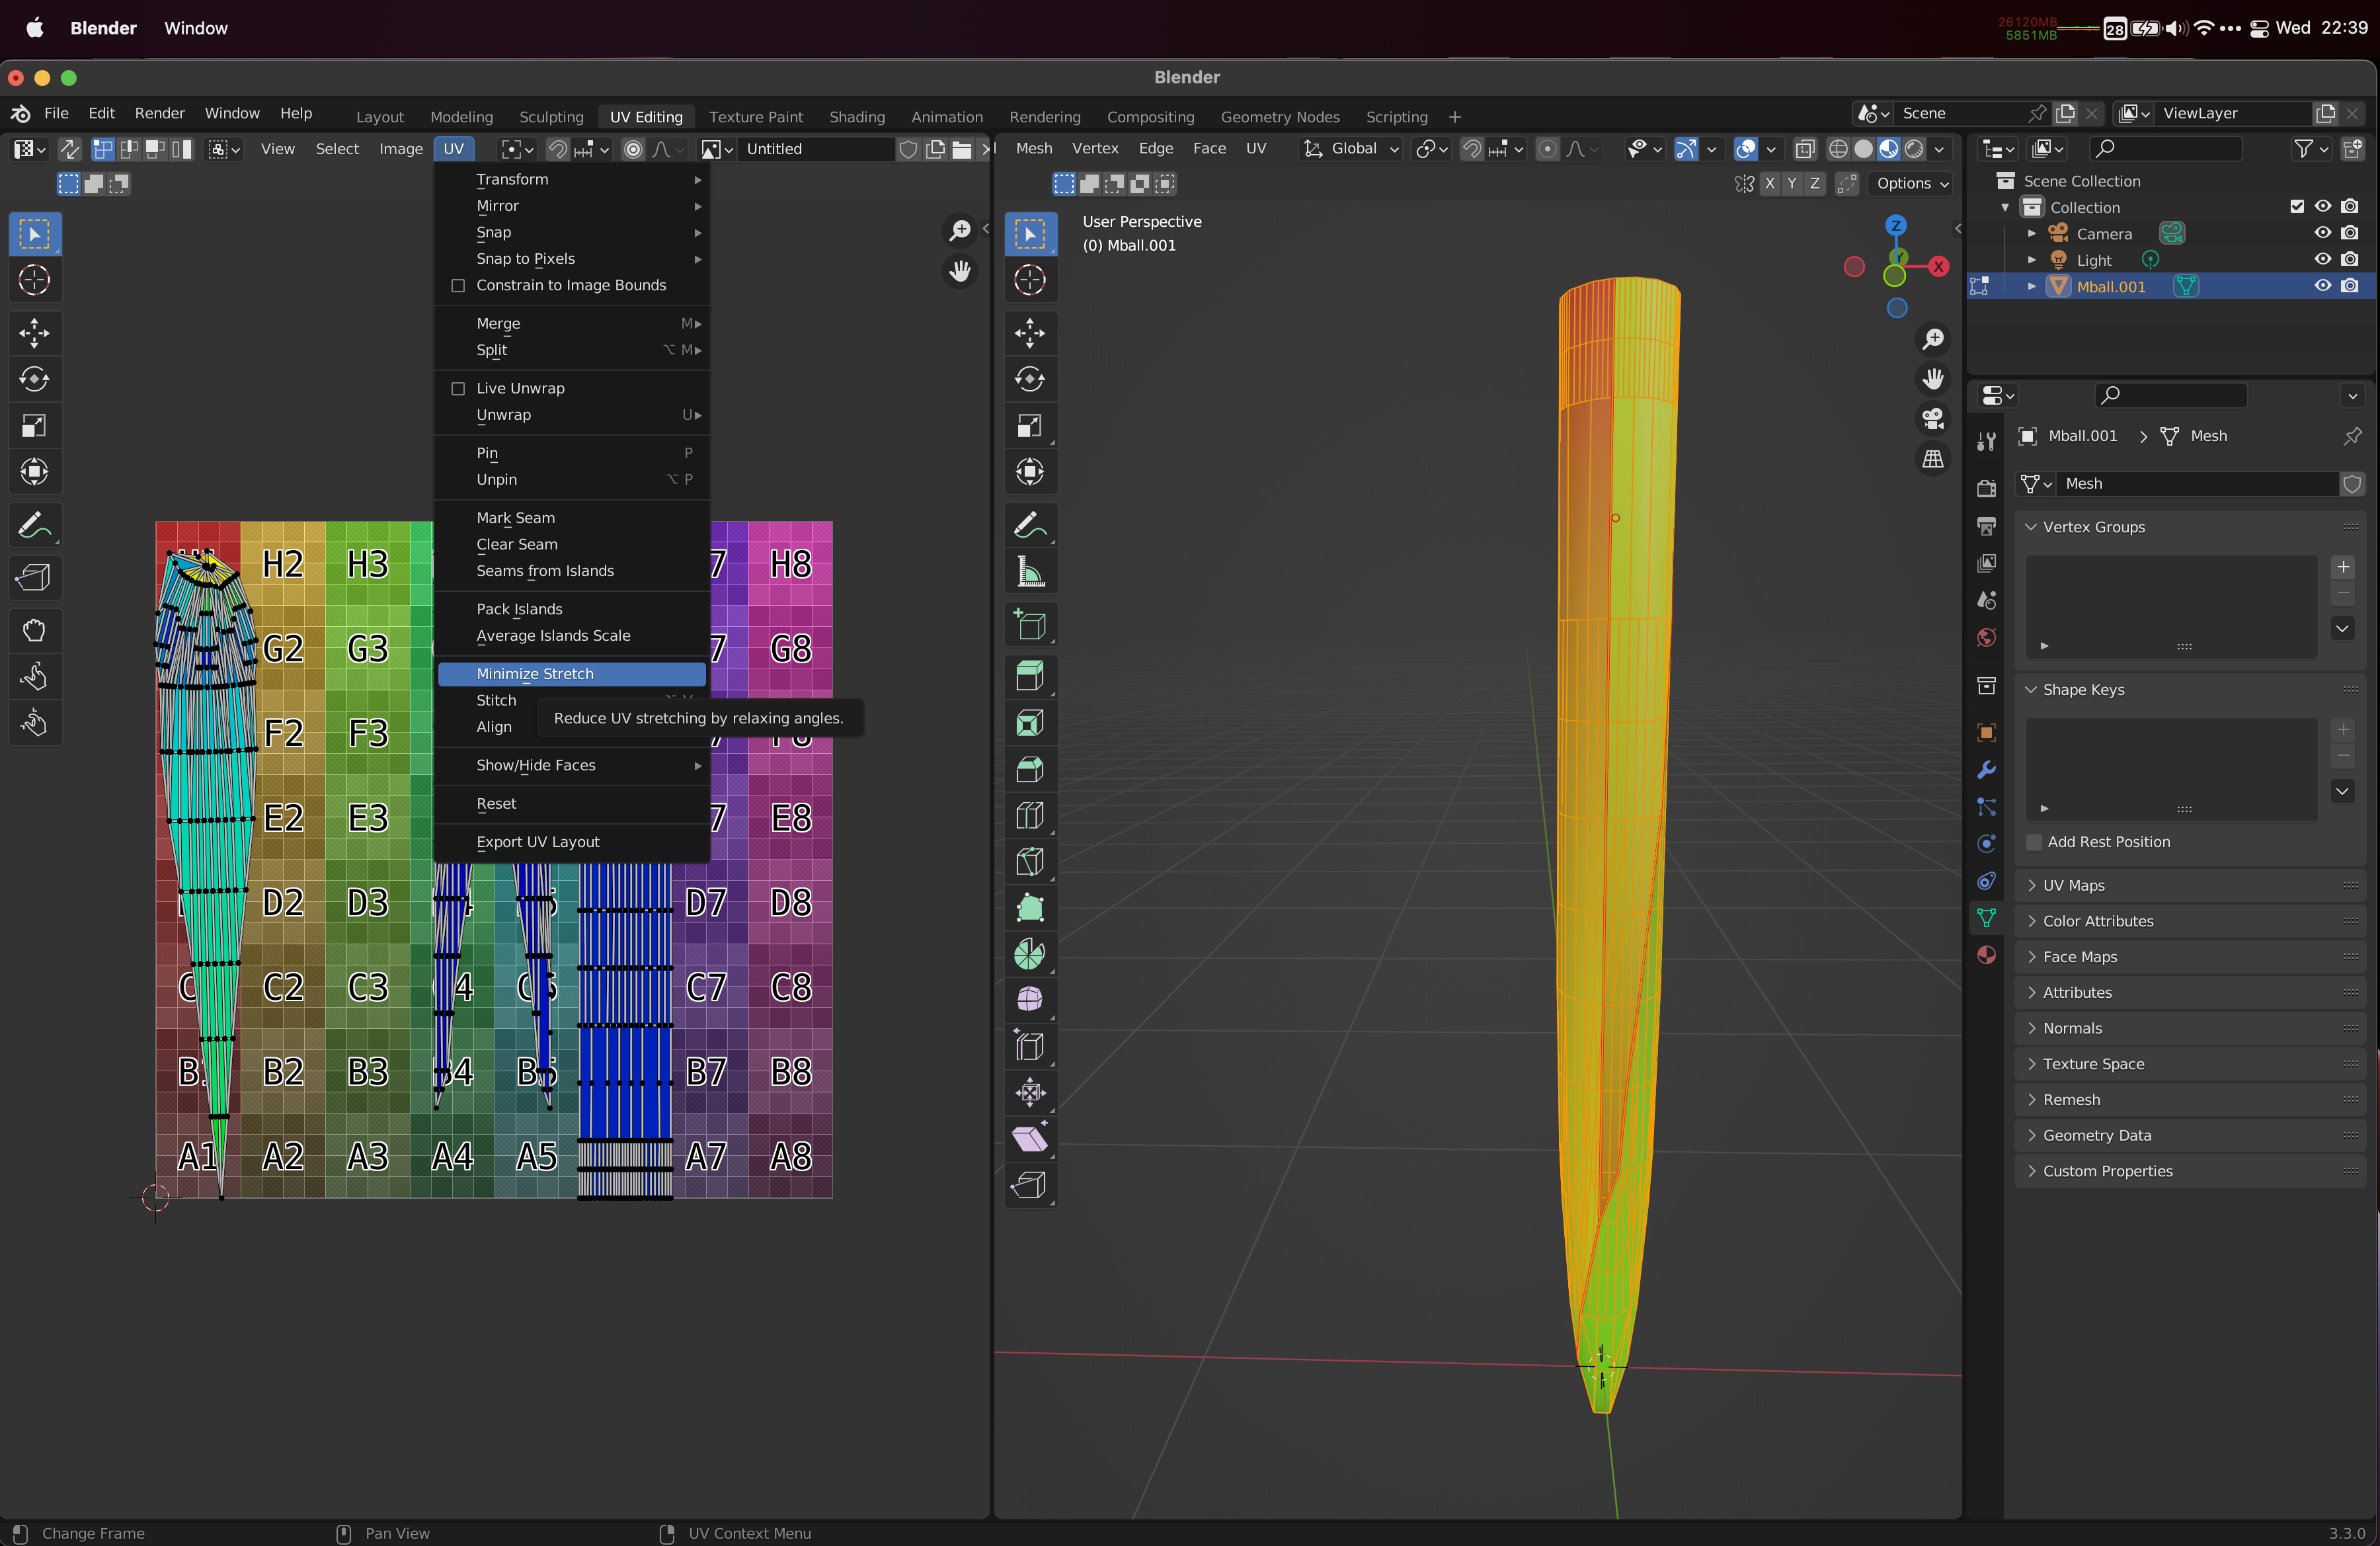Image resolution: width=2380 pixels, height=1546 pixels.
Task: Select Pack Islands menu entry
Action: click(x=571, y=609)
